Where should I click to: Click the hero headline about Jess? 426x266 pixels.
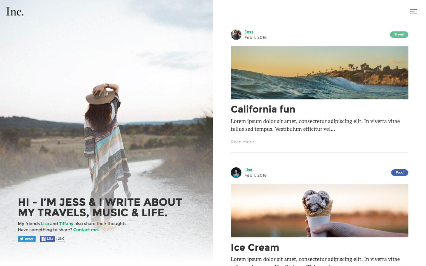tap(100, 207)
